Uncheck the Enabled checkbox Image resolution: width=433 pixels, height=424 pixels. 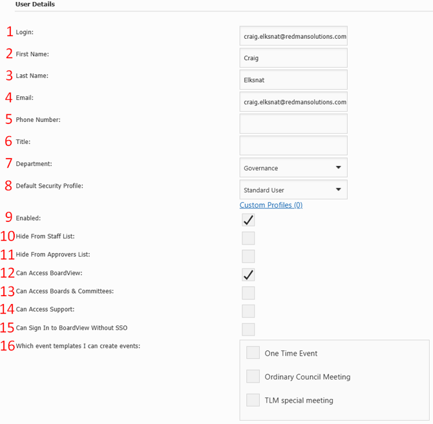(248, 220)
